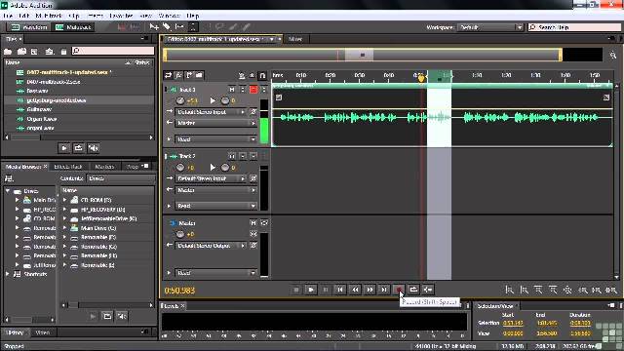
Task: Toggle Loop Playback in transport bar
Action: 413,290
